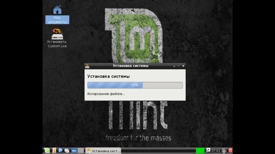The width and height of the screenshot is (275, 154).
Task: Open the Мои документы home folder icon
Action: coord(57,15)
